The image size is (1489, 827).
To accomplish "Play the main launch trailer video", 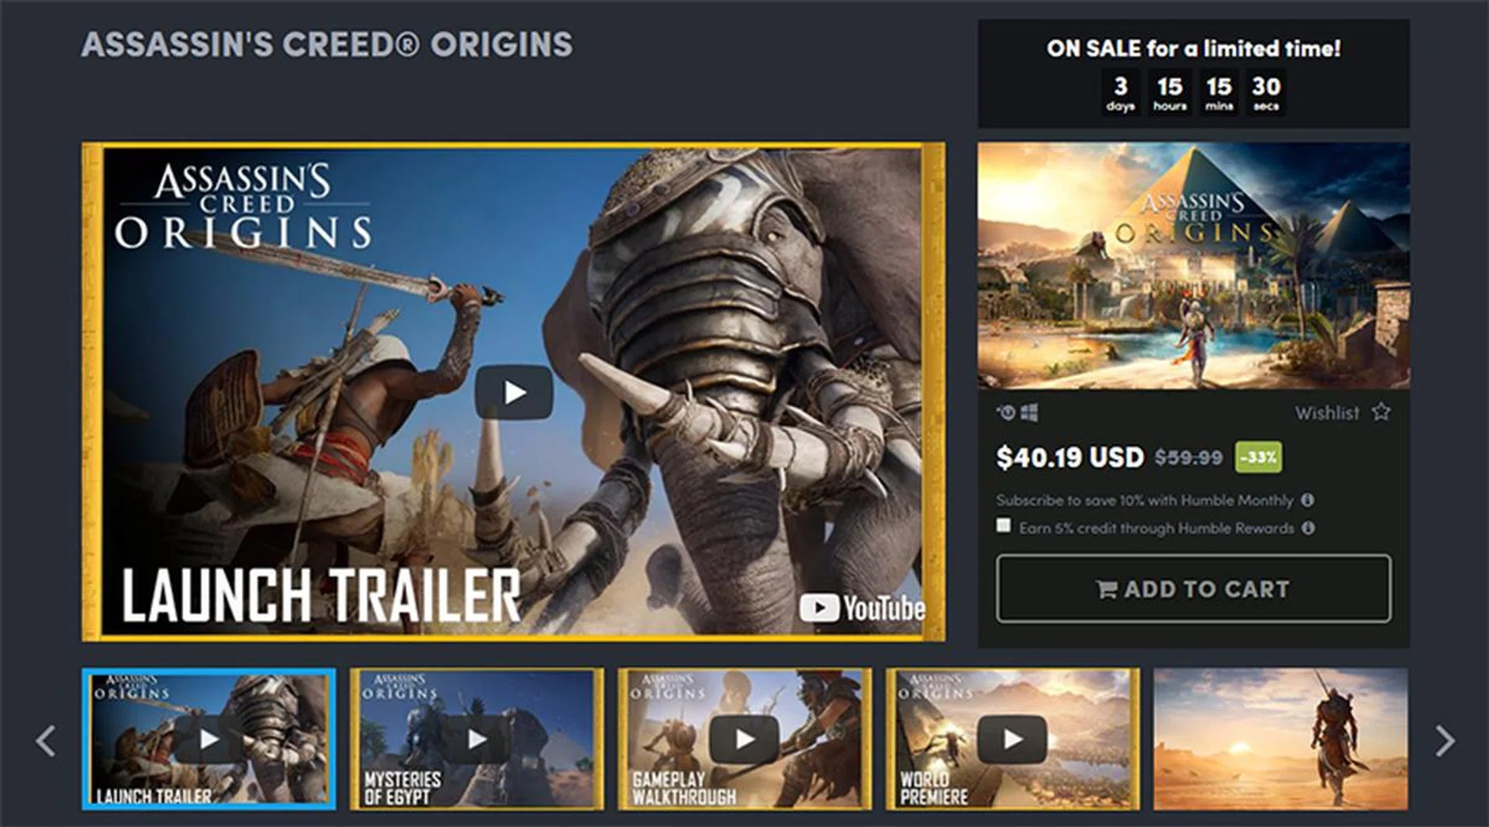I will coord(514,392).
